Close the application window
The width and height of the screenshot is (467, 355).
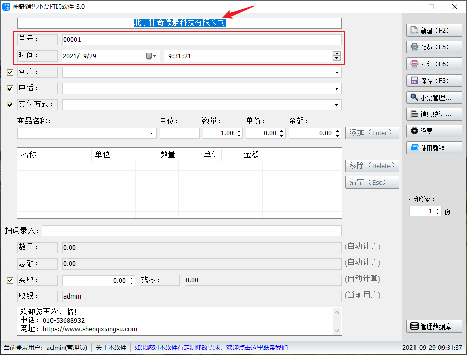pos(454,7)
